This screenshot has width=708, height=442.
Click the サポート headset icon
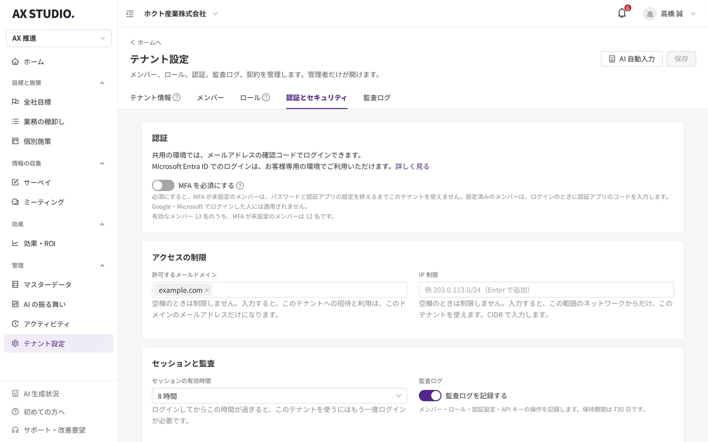[x=15, y=430]
